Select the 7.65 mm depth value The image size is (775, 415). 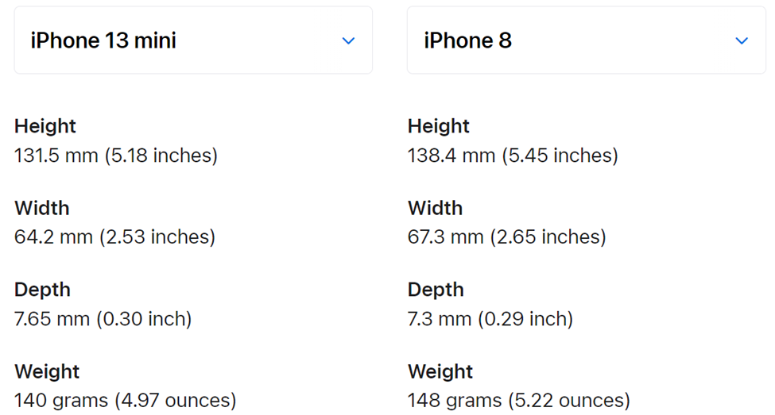click(x=103, y=319)
